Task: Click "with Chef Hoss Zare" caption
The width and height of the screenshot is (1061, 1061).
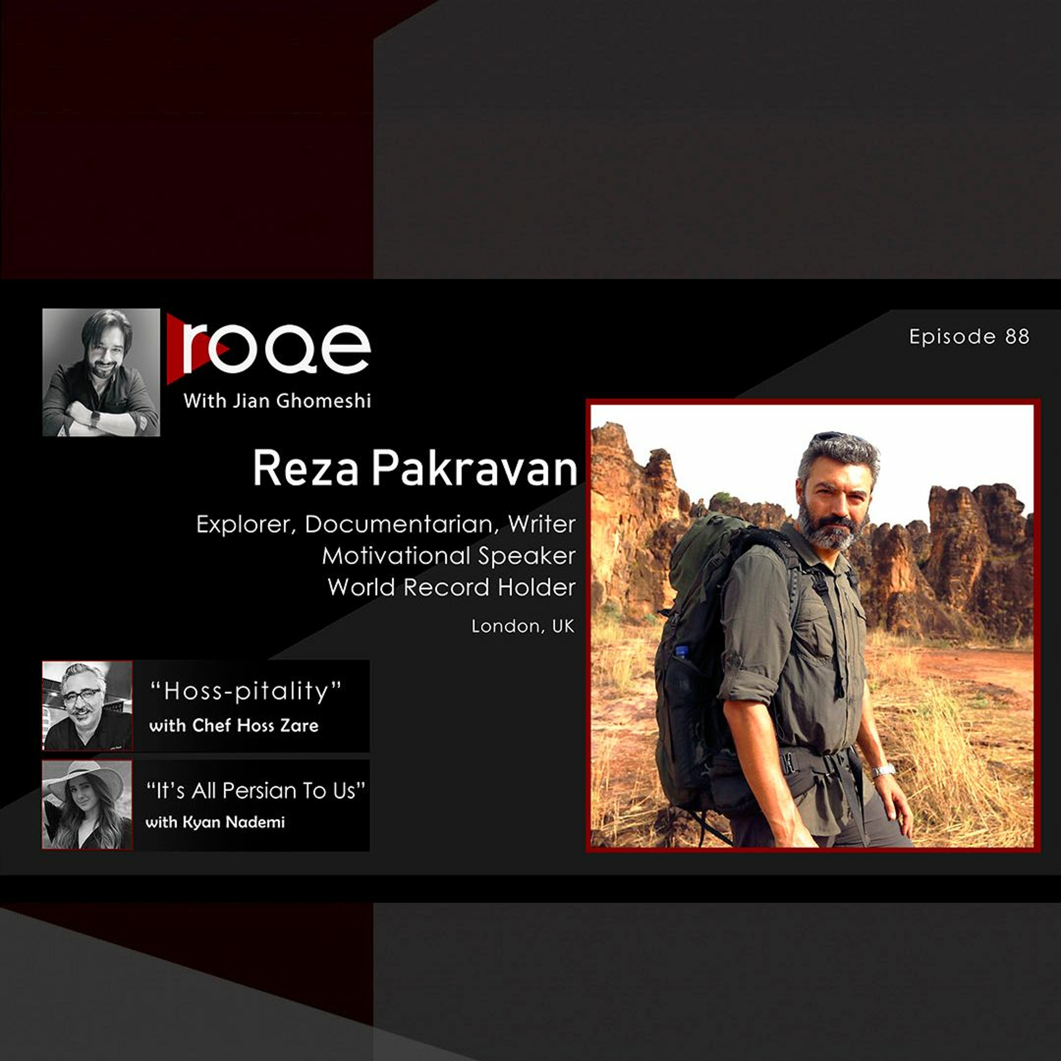Action: pyautogui.click(x=234, y=725)
